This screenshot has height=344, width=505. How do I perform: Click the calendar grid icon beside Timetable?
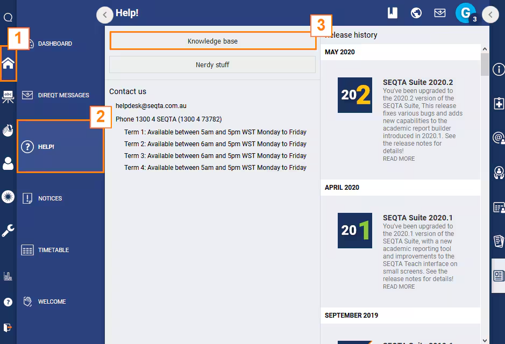(x=27, y=250)
